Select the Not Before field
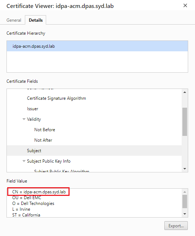The height and width of the screenshot is (236, 195). pos(94,130)
